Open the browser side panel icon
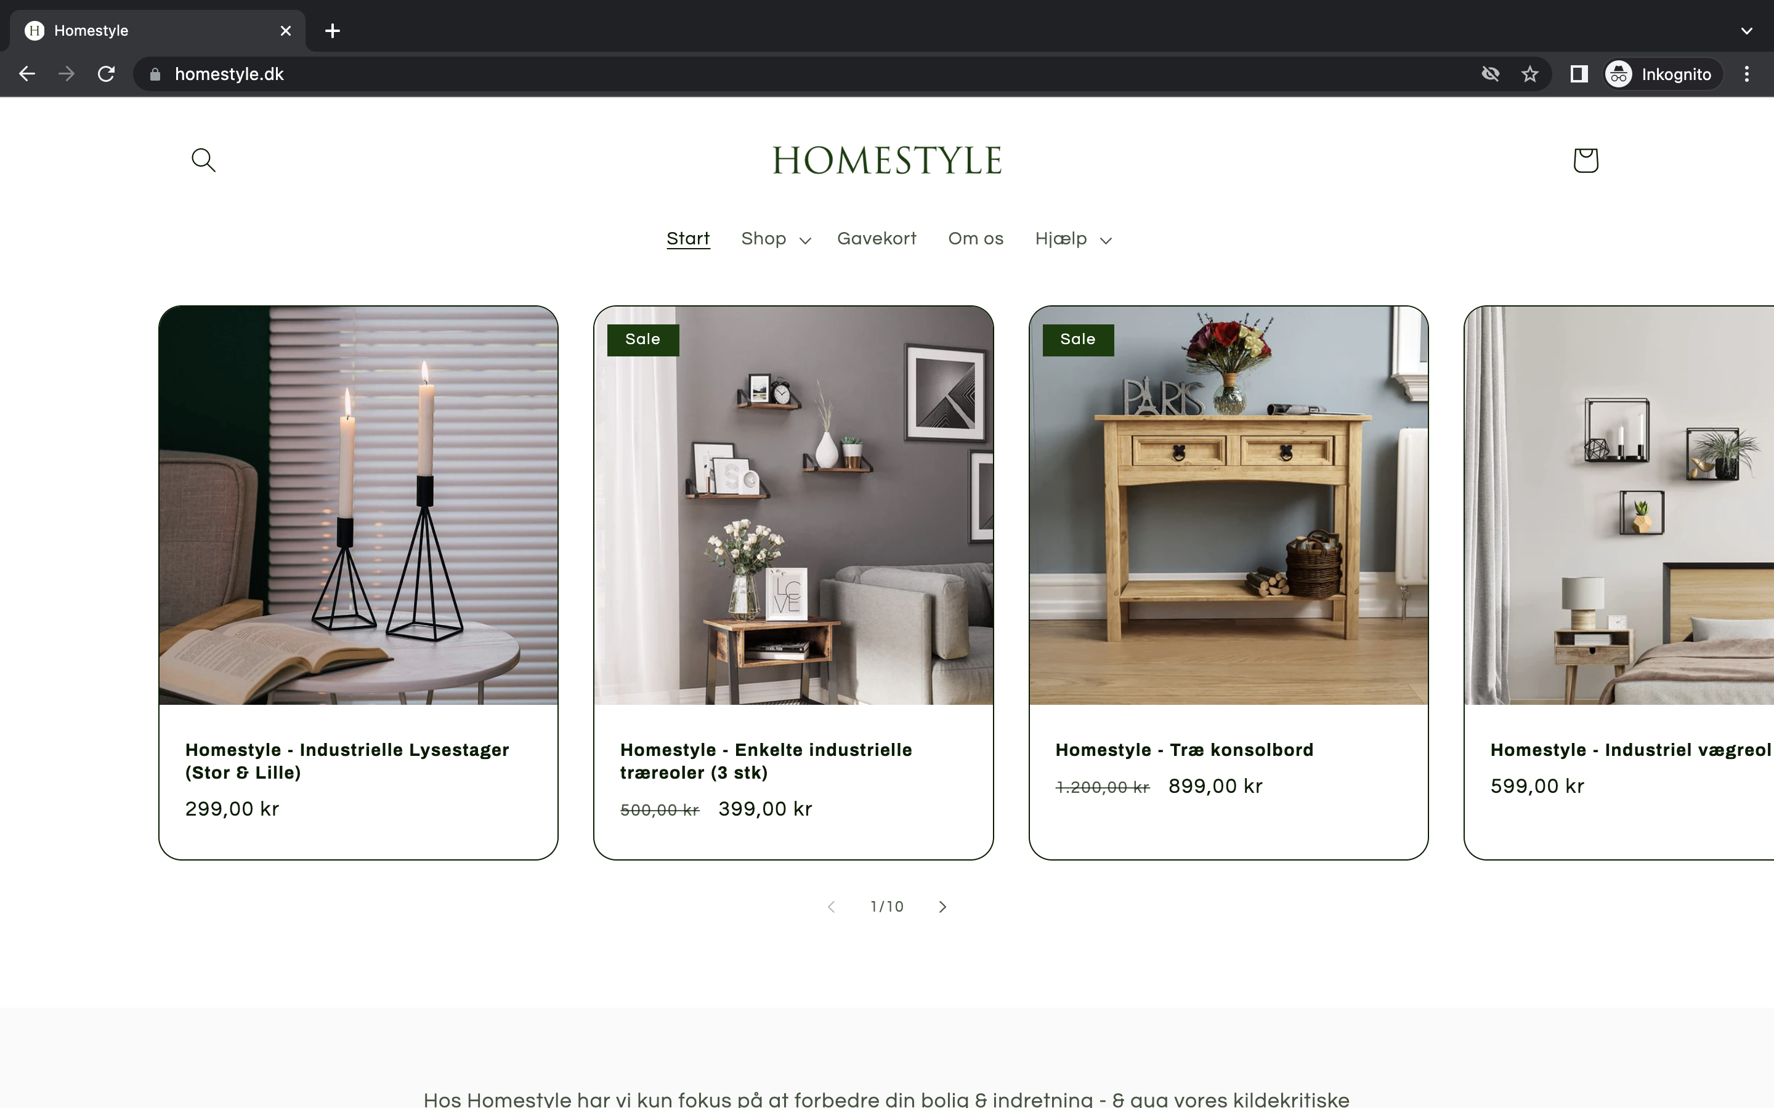Screen dimensions: 1774x1108 1579,74
